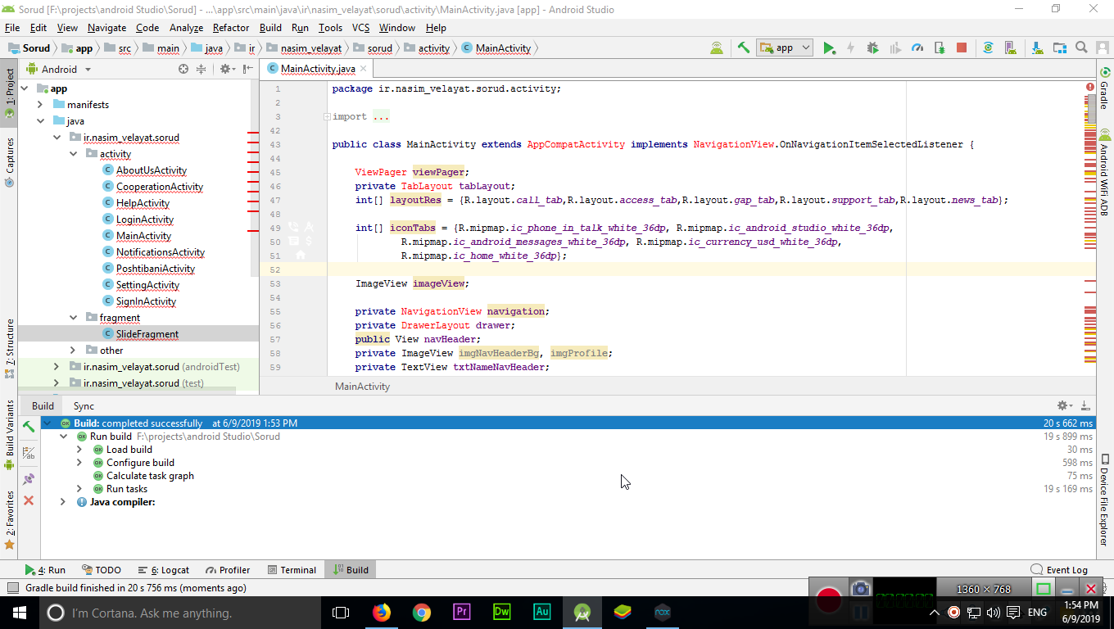Switch to the Logcat tab
Viewport: 1114px width, 629px height.
(163, 569)
